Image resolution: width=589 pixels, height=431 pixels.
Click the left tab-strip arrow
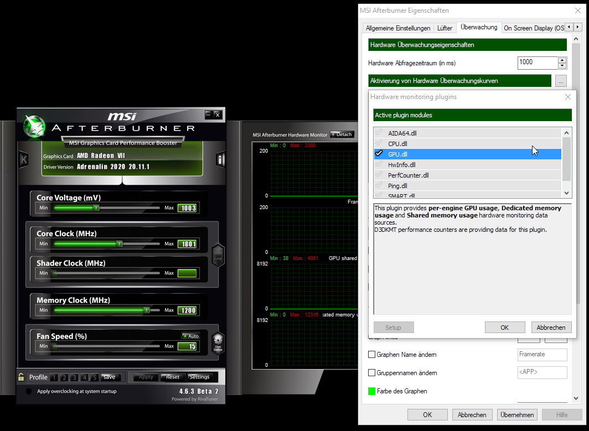click(x=570, y=27)
